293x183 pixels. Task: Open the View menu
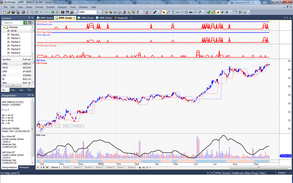click(21, 7)
